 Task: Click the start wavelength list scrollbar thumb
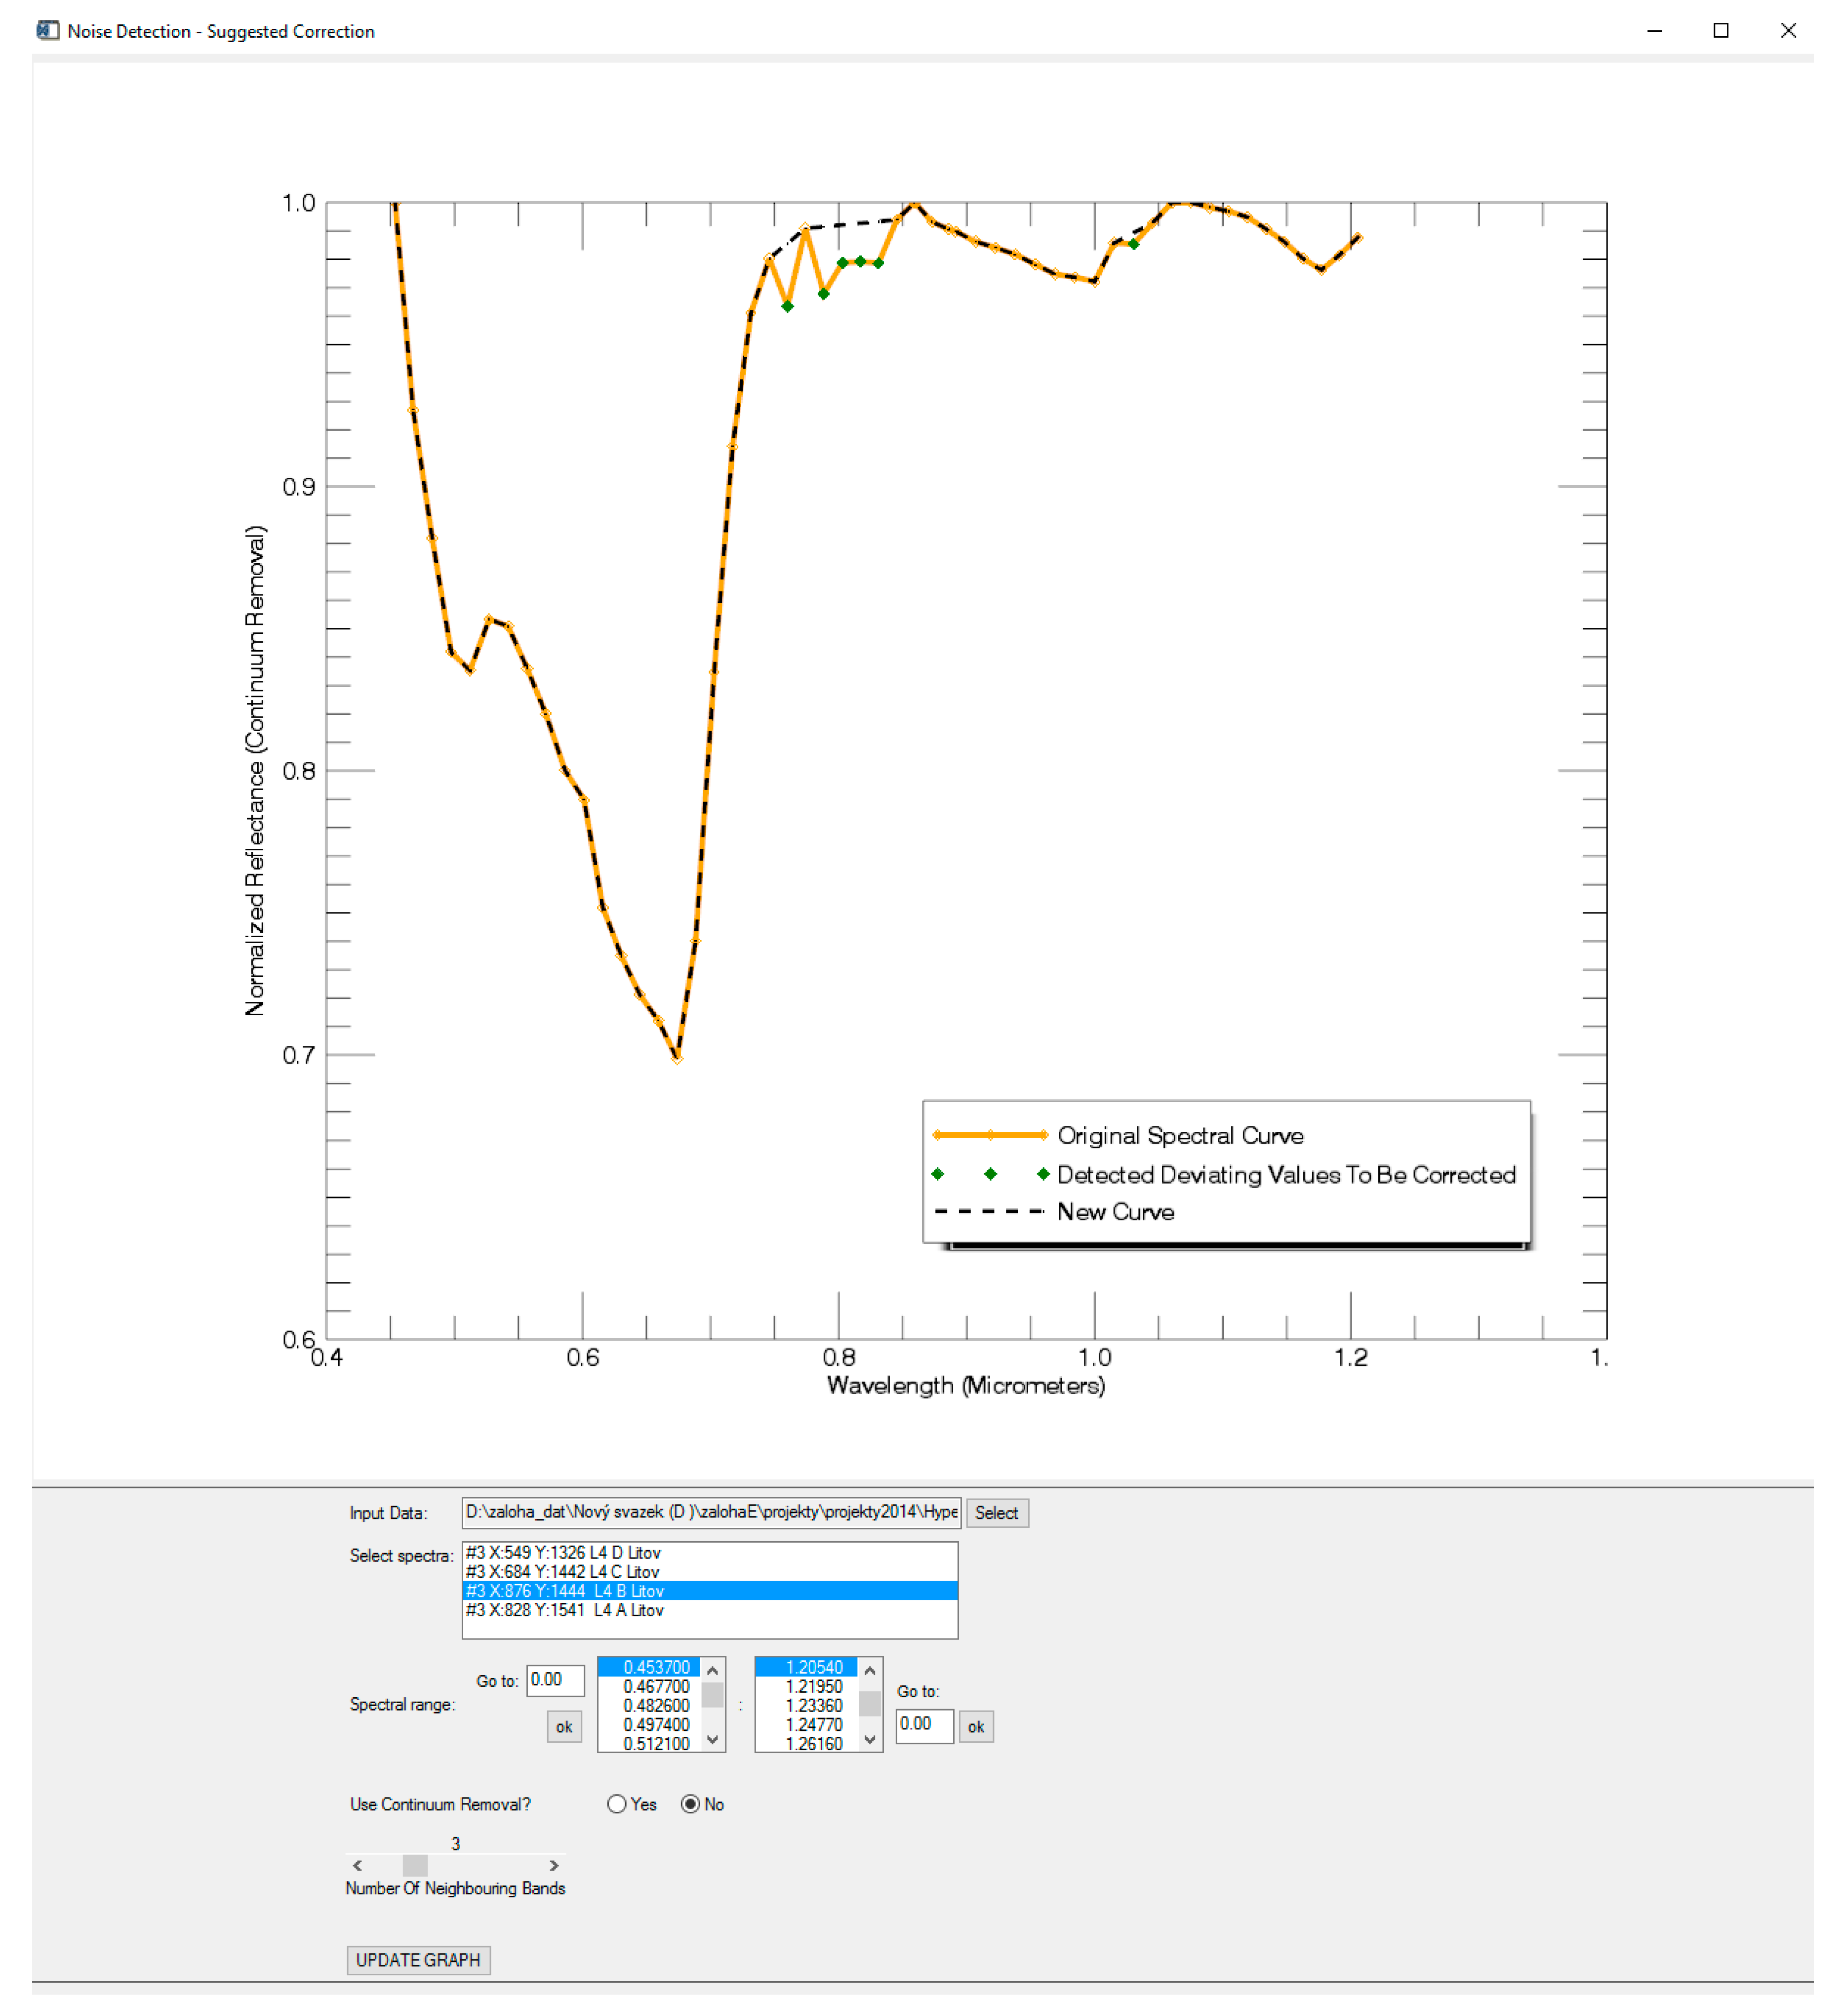coord(712,1694)
